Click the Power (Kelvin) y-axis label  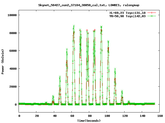[x=3, y=62]
